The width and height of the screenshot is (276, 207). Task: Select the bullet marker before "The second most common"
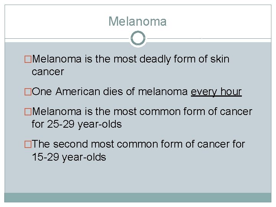[28, 145]
